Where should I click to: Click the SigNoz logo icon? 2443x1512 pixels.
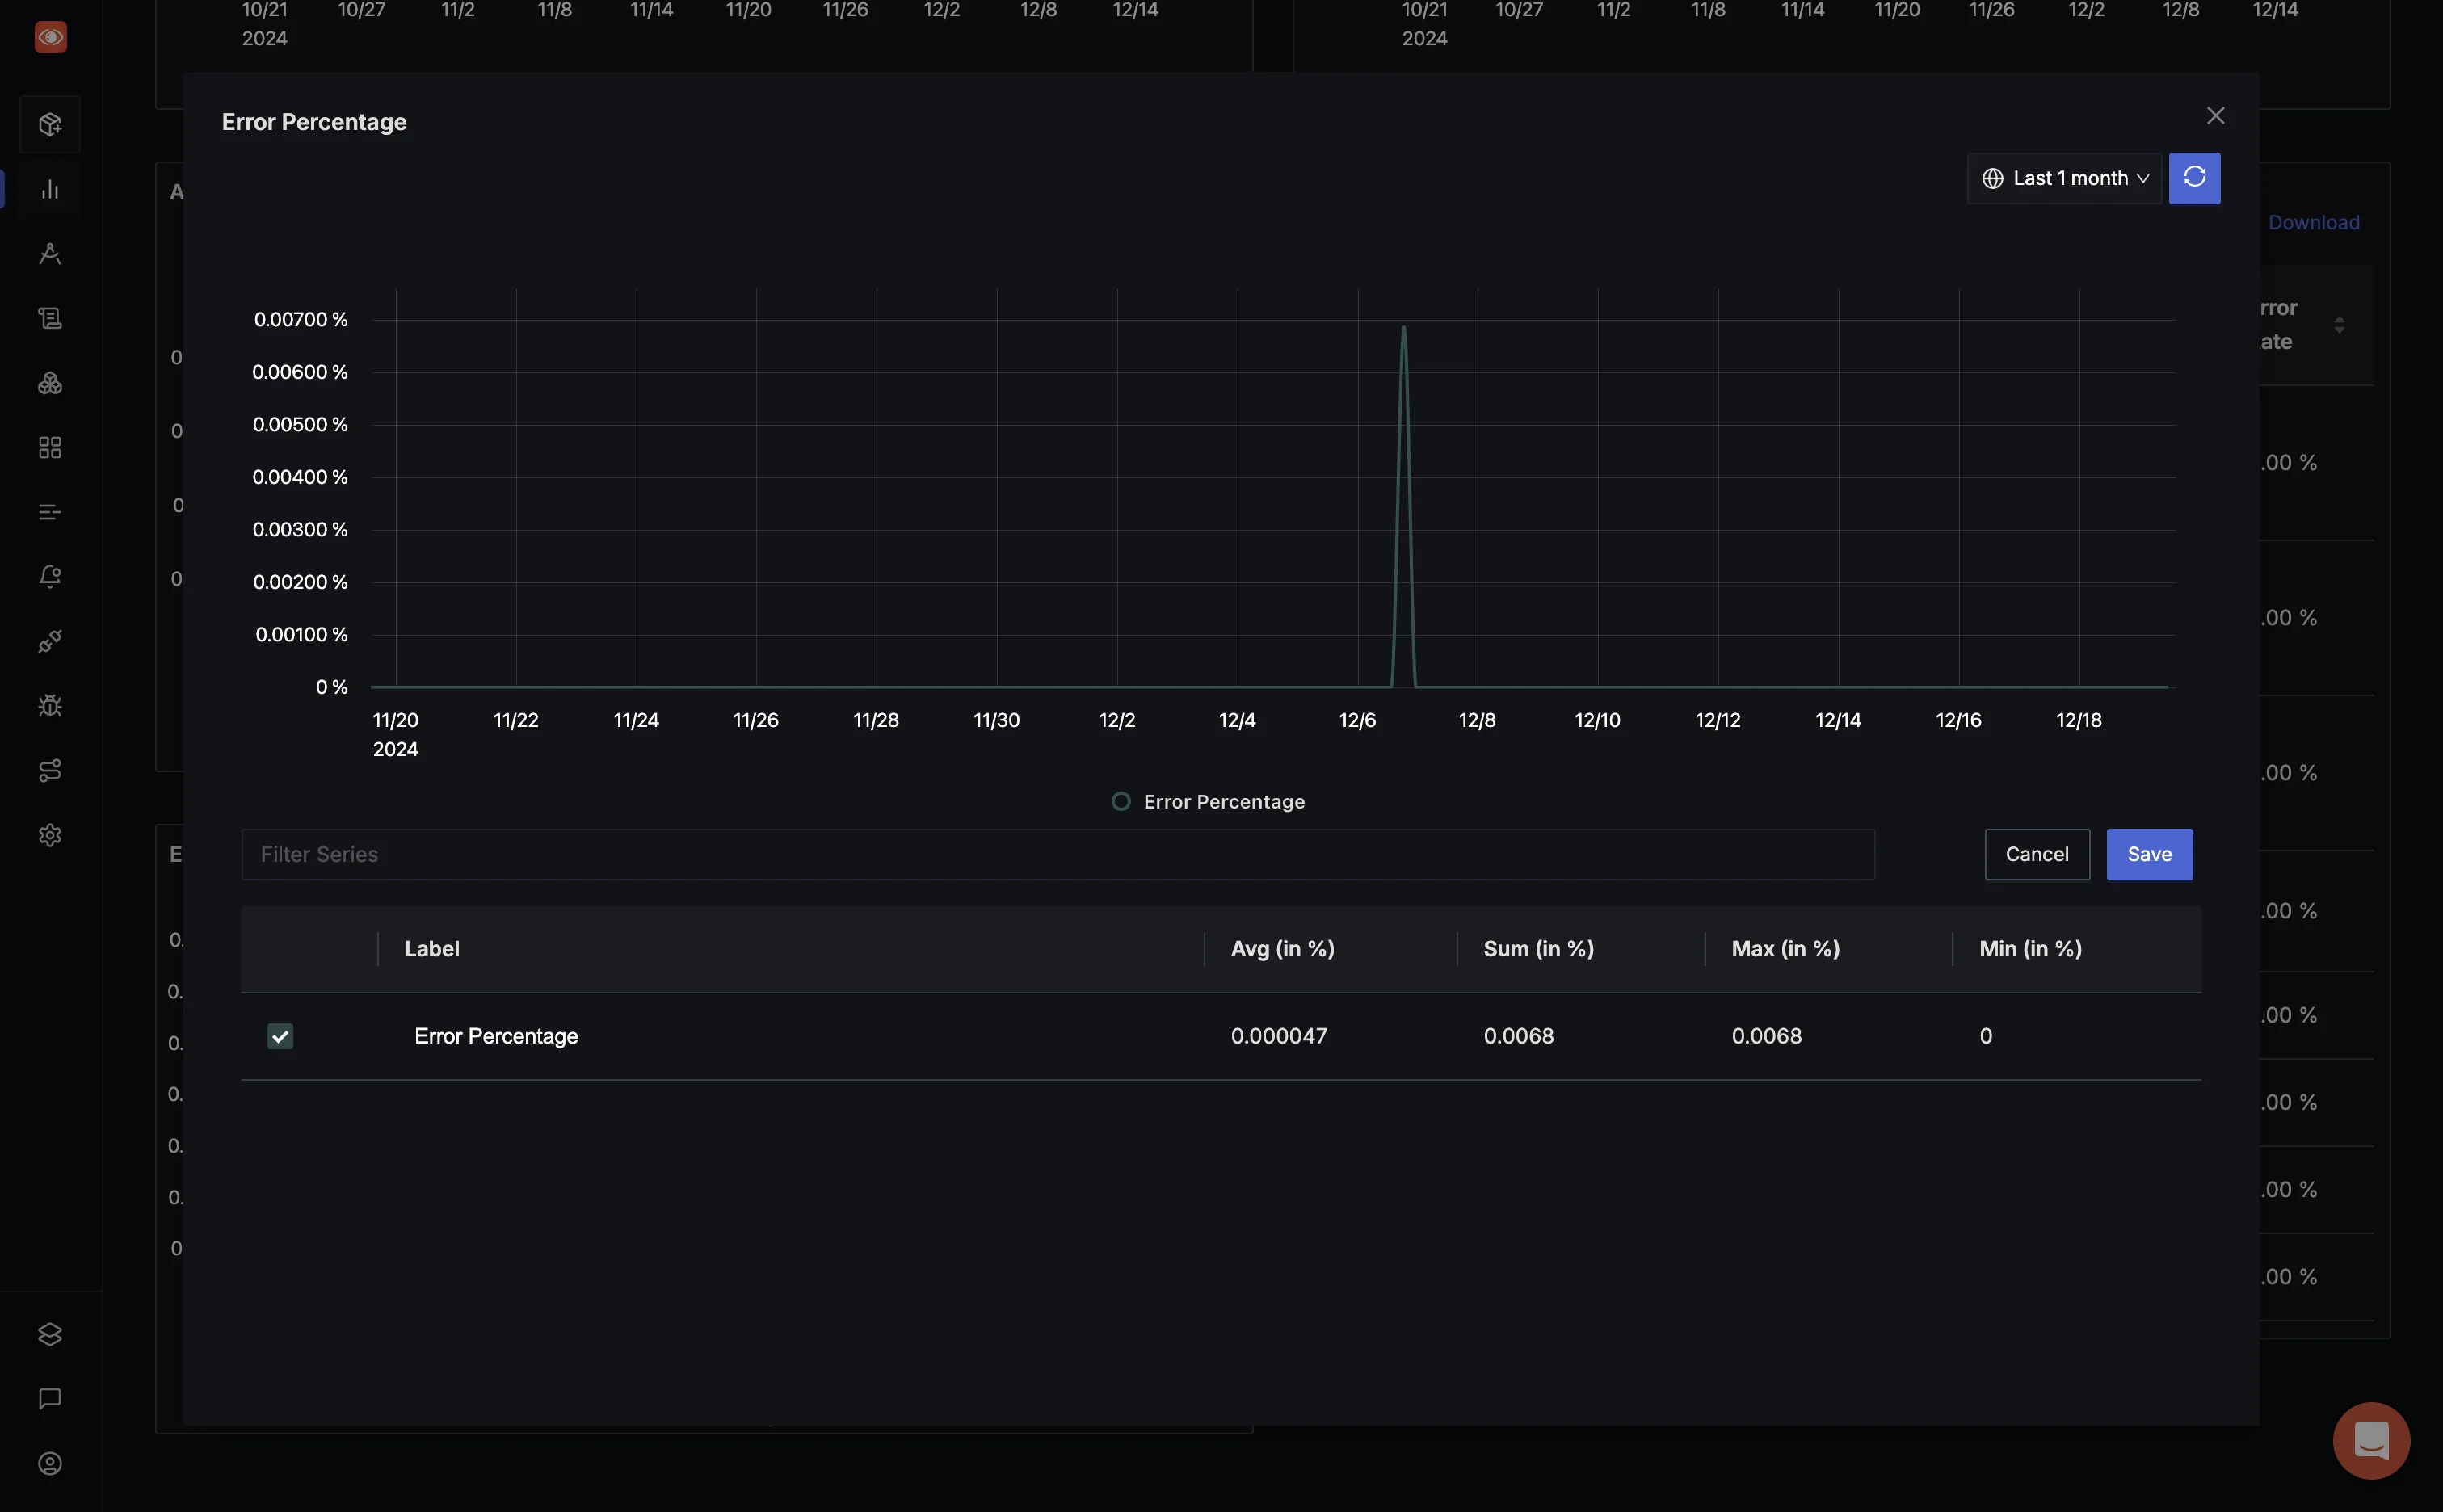(50, 37)
